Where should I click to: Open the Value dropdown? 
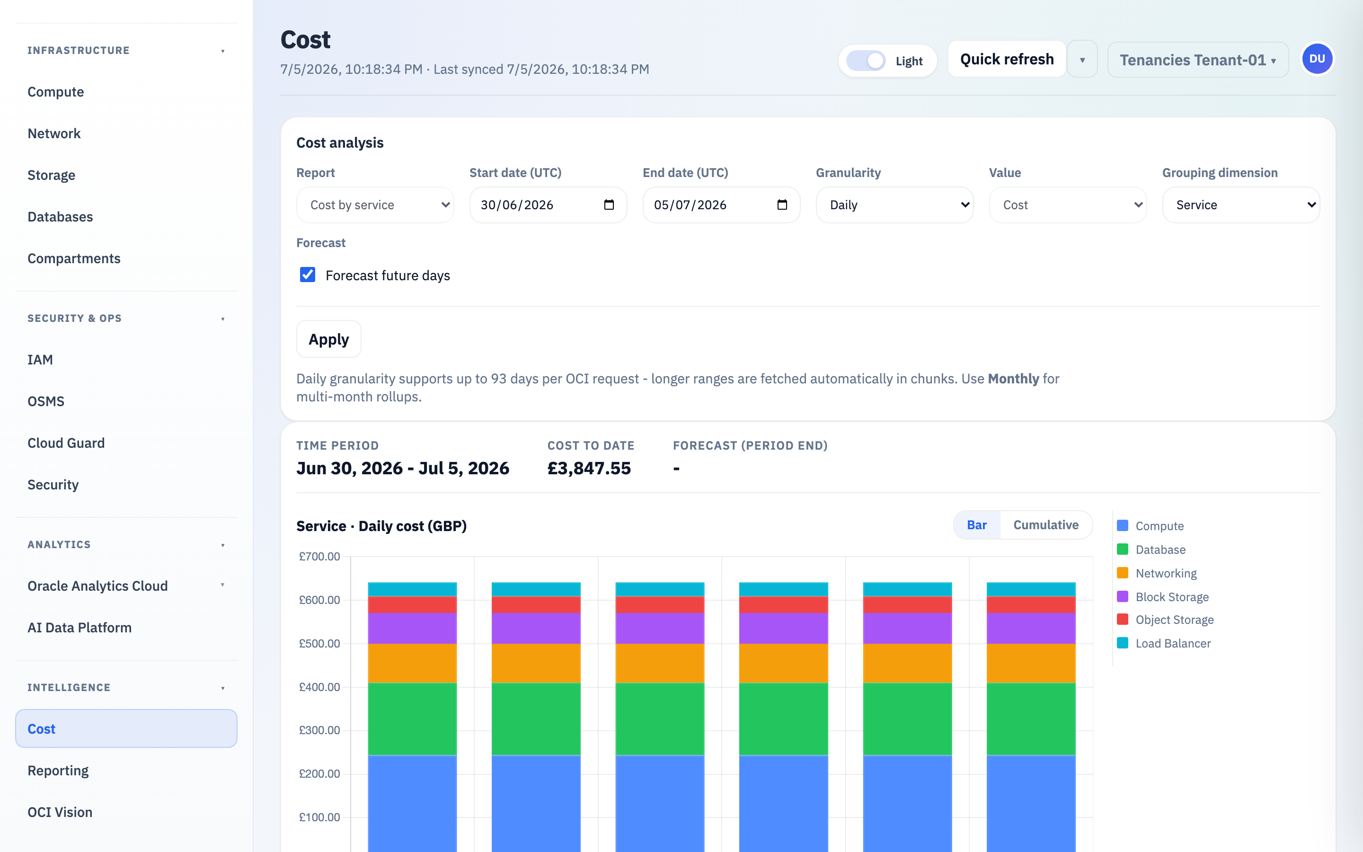click(x=1068, y=205)
